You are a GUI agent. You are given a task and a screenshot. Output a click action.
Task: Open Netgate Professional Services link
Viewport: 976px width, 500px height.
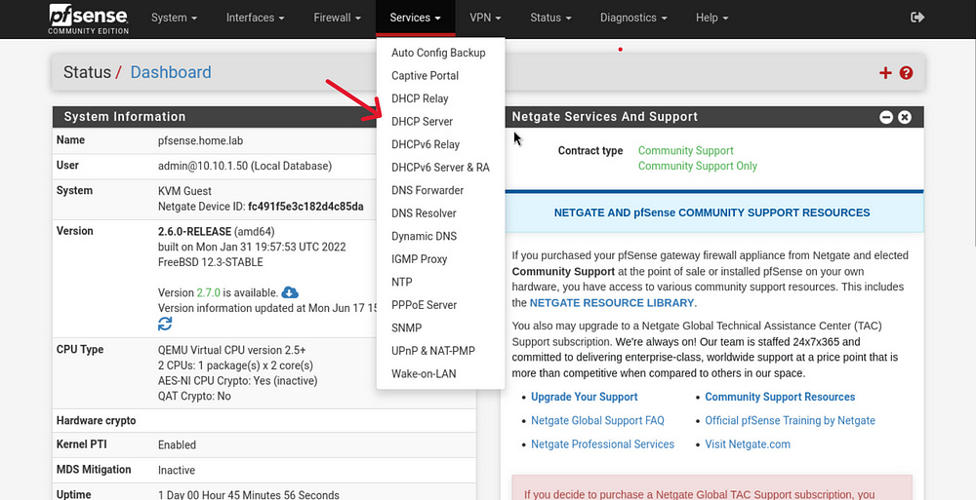point(602,444)
